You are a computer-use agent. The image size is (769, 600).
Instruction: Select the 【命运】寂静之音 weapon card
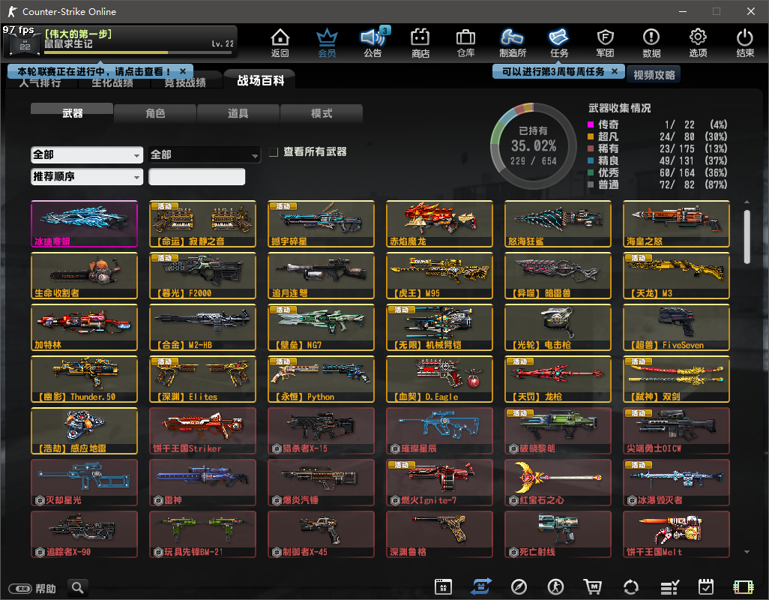coord(202,223)
